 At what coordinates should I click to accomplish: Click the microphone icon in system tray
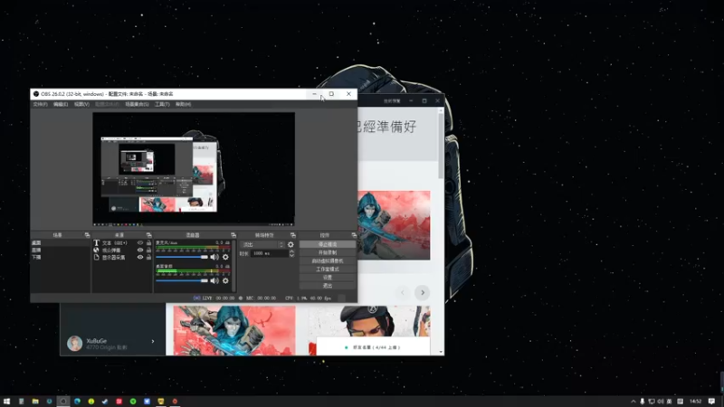642,402
